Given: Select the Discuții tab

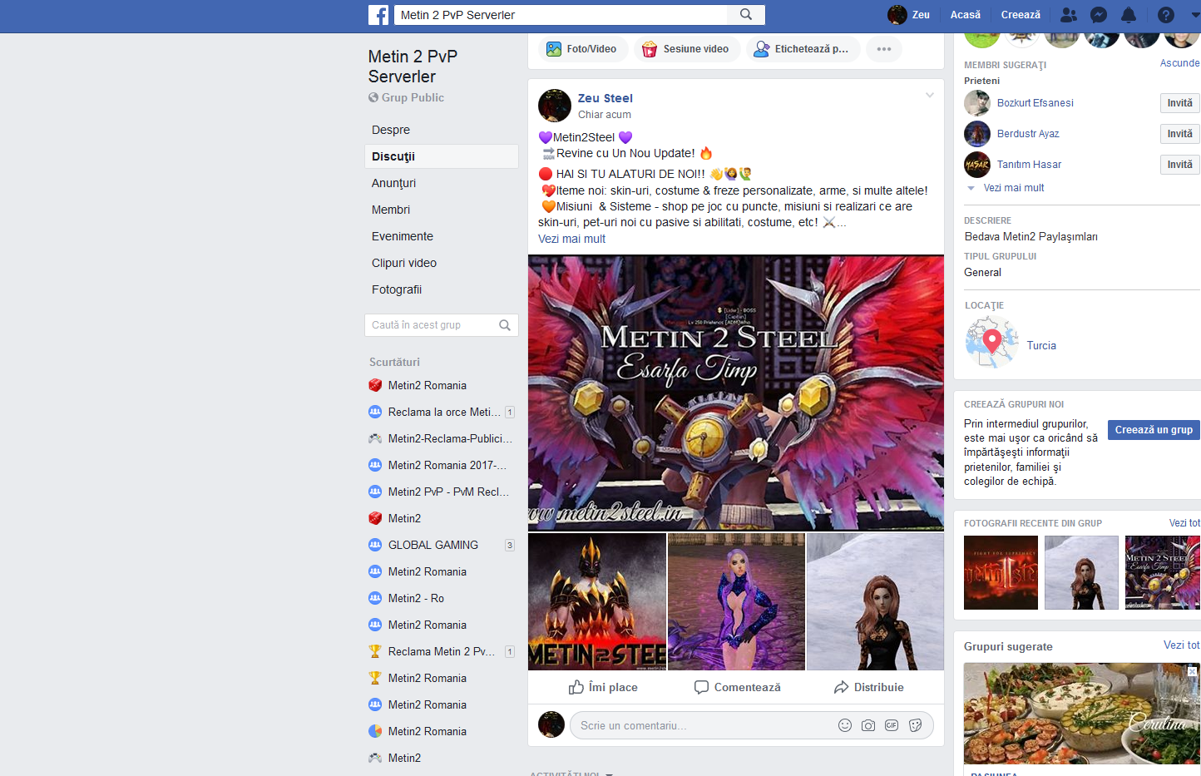Looking at the screenshot, I should (441, 156).
